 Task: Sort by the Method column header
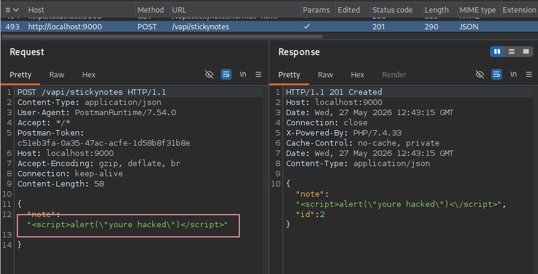click(151, 10)
